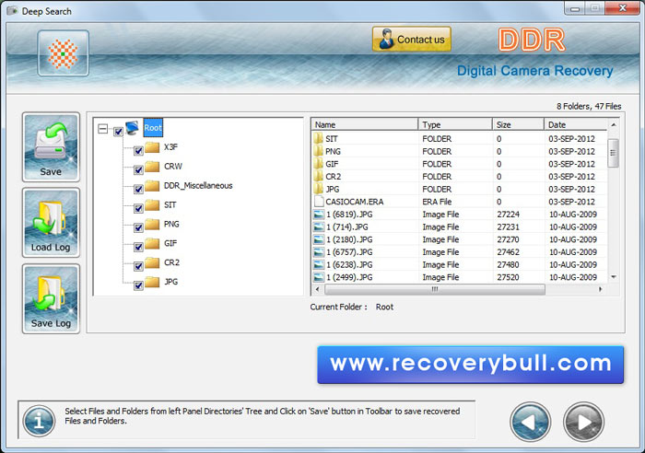The height and width of the screenshot is (453, 645).
Task: Toggle the PNG folder checkbox in tree
Action: tap(138, 227)
